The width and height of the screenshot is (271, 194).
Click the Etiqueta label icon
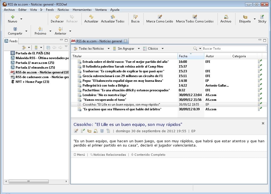[245, 17]
